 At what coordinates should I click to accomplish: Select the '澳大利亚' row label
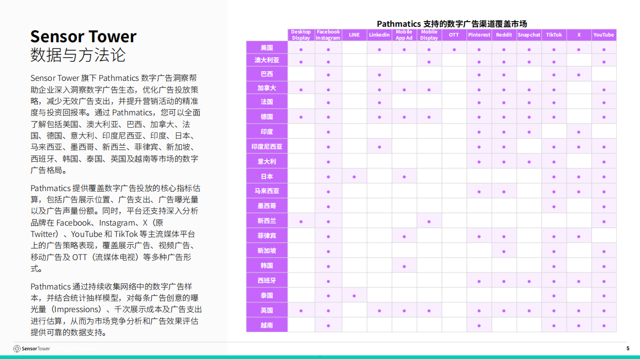point(267,60)
